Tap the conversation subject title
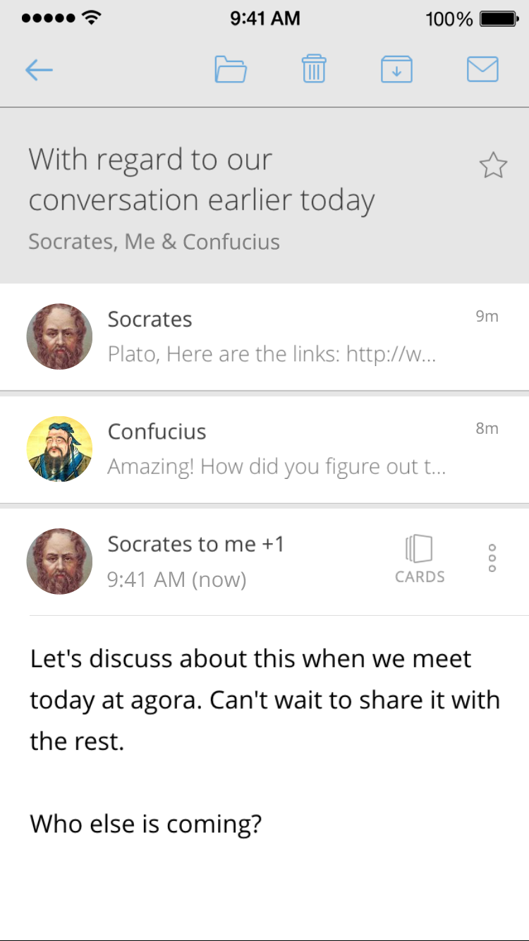529x941 pixels. 202,180
